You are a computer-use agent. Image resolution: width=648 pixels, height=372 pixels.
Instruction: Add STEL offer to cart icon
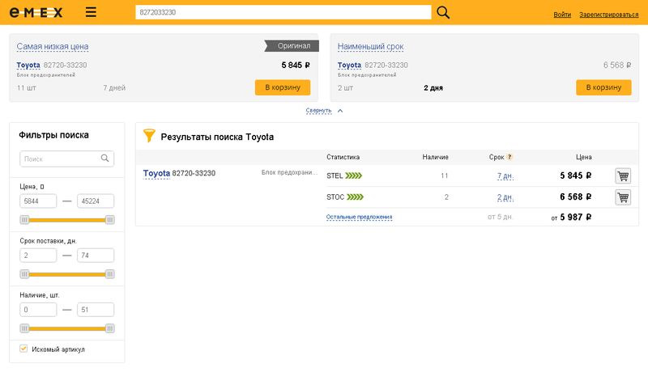tap(623, 175)
